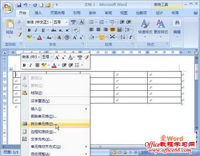200x156 pixels.
Task: Click Multilevel list icon in ribbon
Action: pos(112,22)
